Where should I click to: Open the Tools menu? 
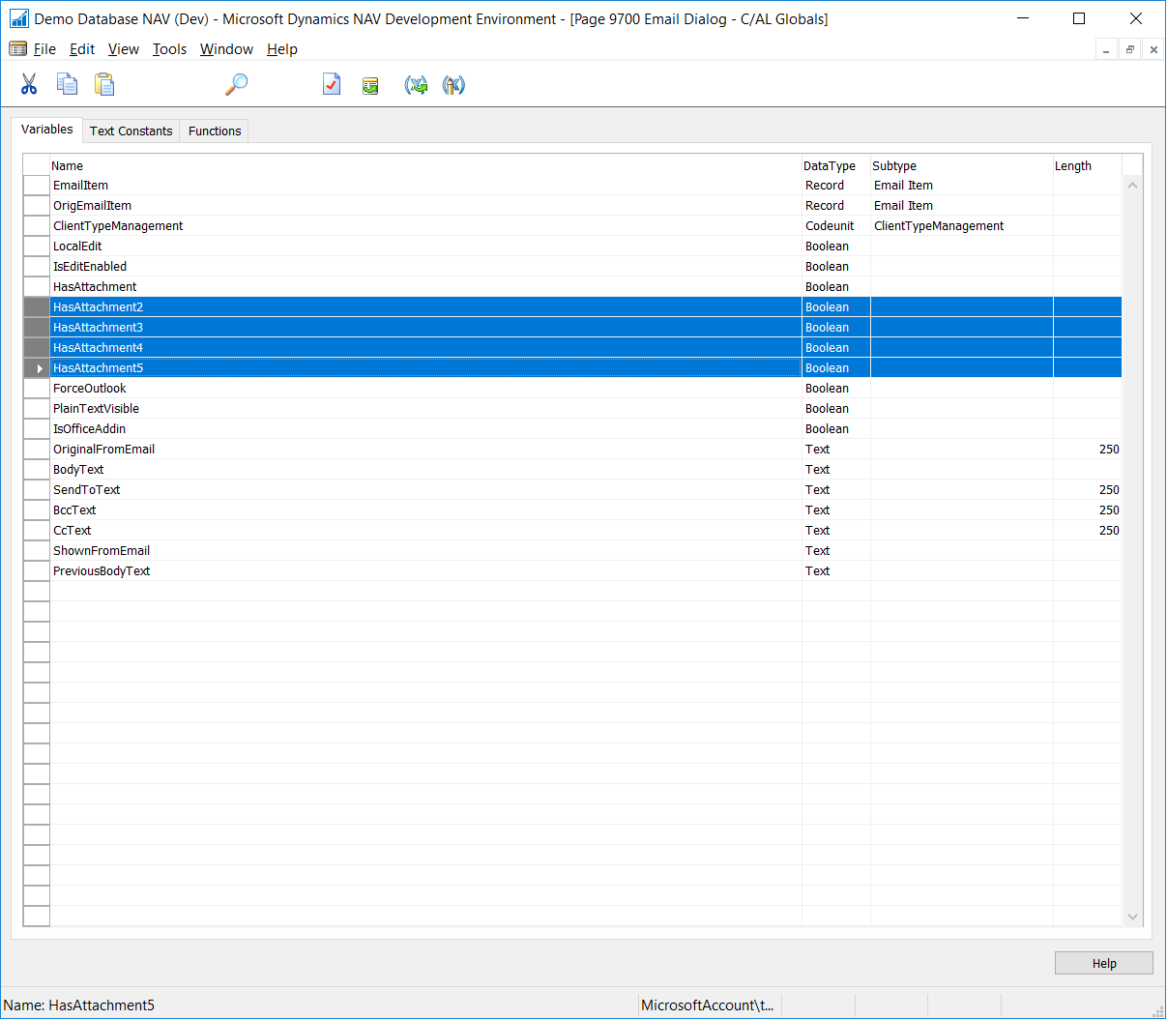tap(169, 49)
